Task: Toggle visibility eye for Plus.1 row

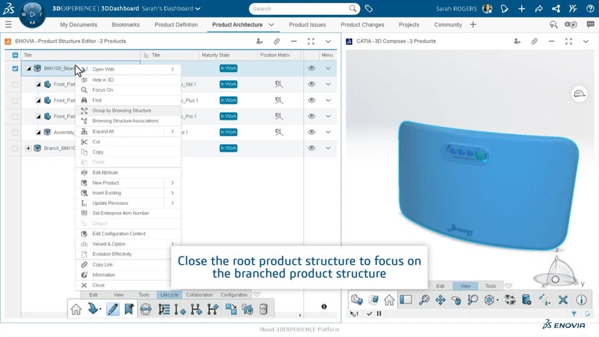Action: (311, 100)
